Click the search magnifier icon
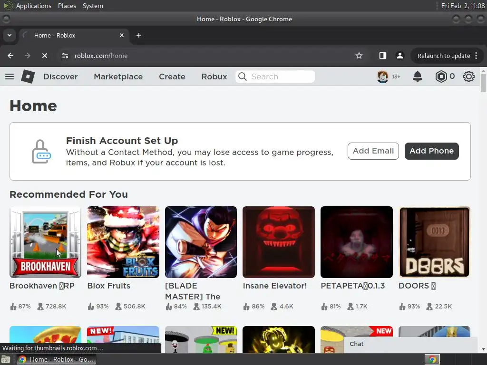This screenshot has height=365, width=487. pyautogui.click(x=242, y=77)
